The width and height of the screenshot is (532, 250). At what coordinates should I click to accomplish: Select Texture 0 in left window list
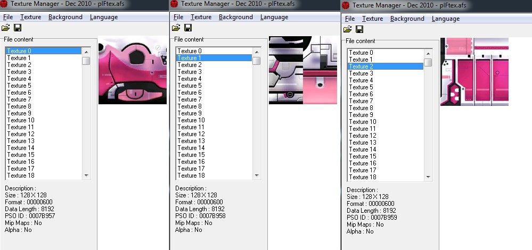(44, 51)
